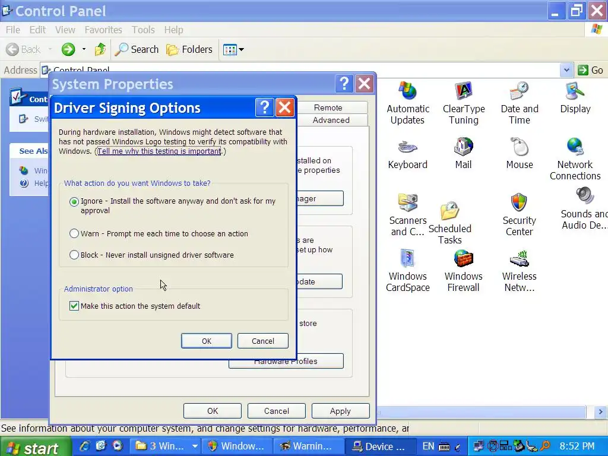Switch to Device Manager taskbar button

coord(379,446)
